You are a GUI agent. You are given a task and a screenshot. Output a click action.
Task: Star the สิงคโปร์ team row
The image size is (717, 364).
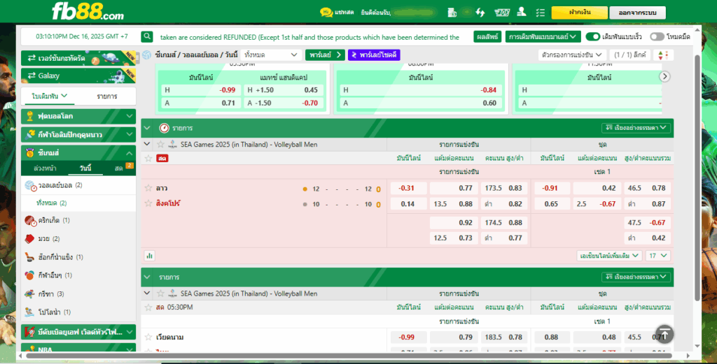pyautogui.click(x=148, y=203)
